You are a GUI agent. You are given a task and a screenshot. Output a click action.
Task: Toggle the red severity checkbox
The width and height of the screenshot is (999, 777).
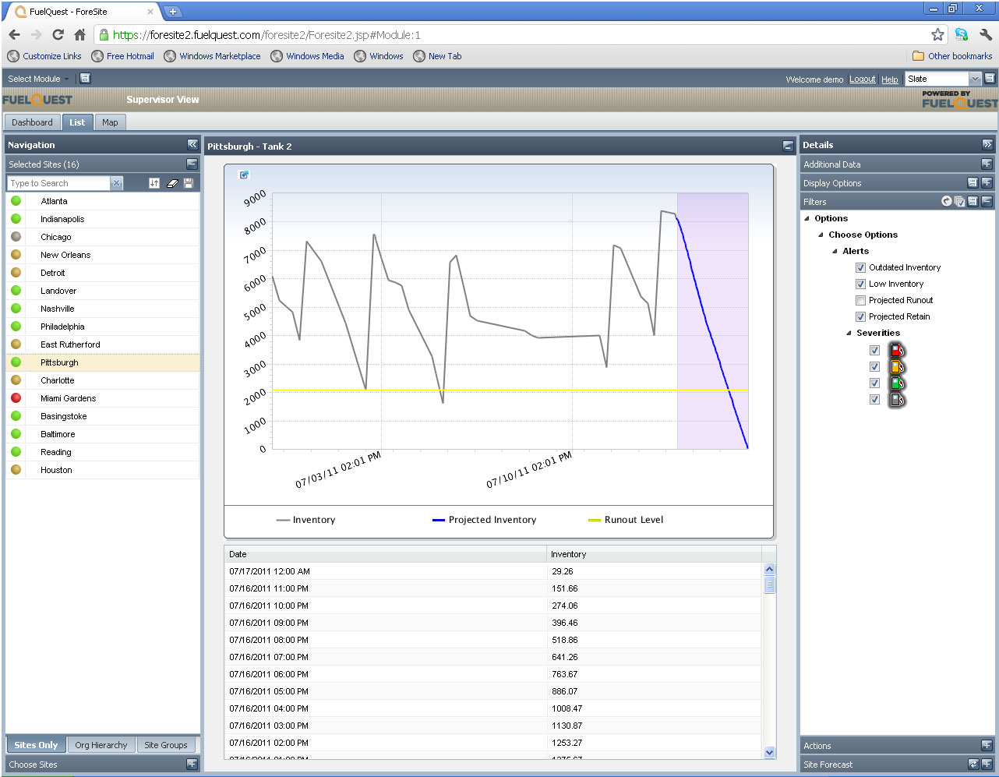[x=874, y=351]
